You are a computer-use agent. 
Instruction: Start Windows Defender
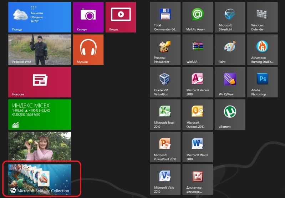pos(262,17)
